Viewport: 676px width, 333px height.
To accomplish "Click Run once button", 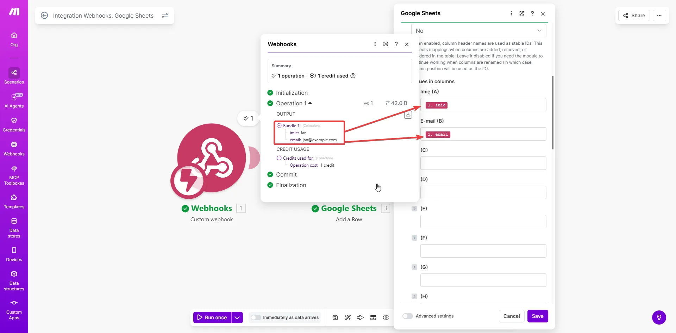I will pyautogui.click(x=212, y=317).
